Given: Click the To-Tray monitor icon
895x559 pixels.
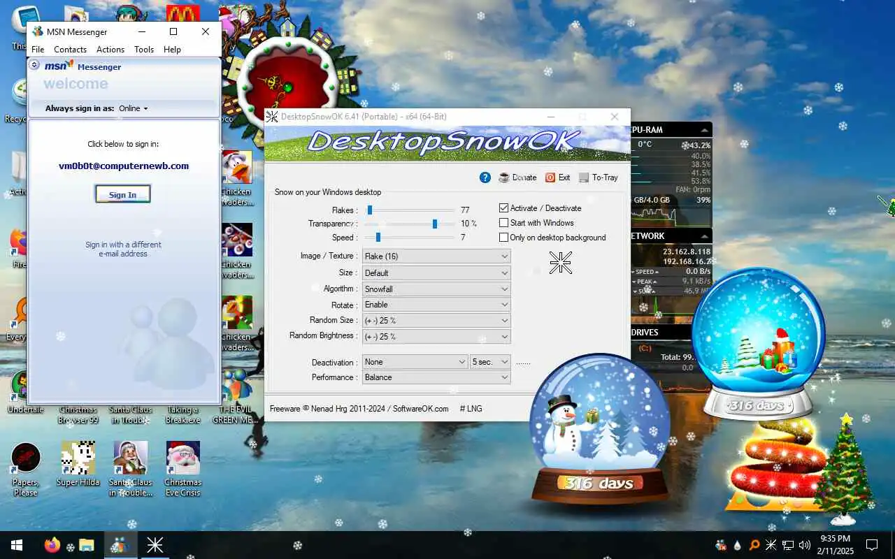Looking at the screenshot, I should [x=584, y=177].
